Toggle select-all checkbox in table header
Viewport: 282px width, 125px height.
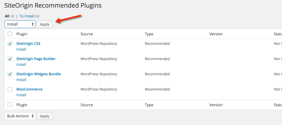pyautogui.click(x=10, y=34)
